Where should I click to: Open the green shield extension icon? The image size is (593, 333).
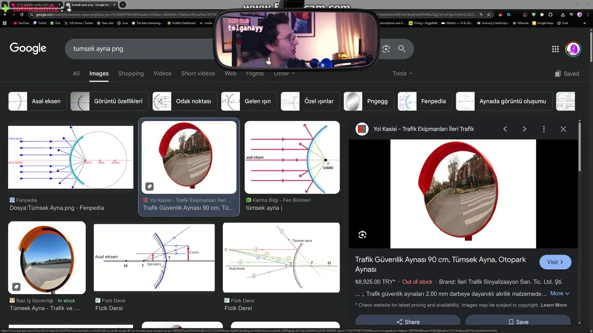coord(534,14)
